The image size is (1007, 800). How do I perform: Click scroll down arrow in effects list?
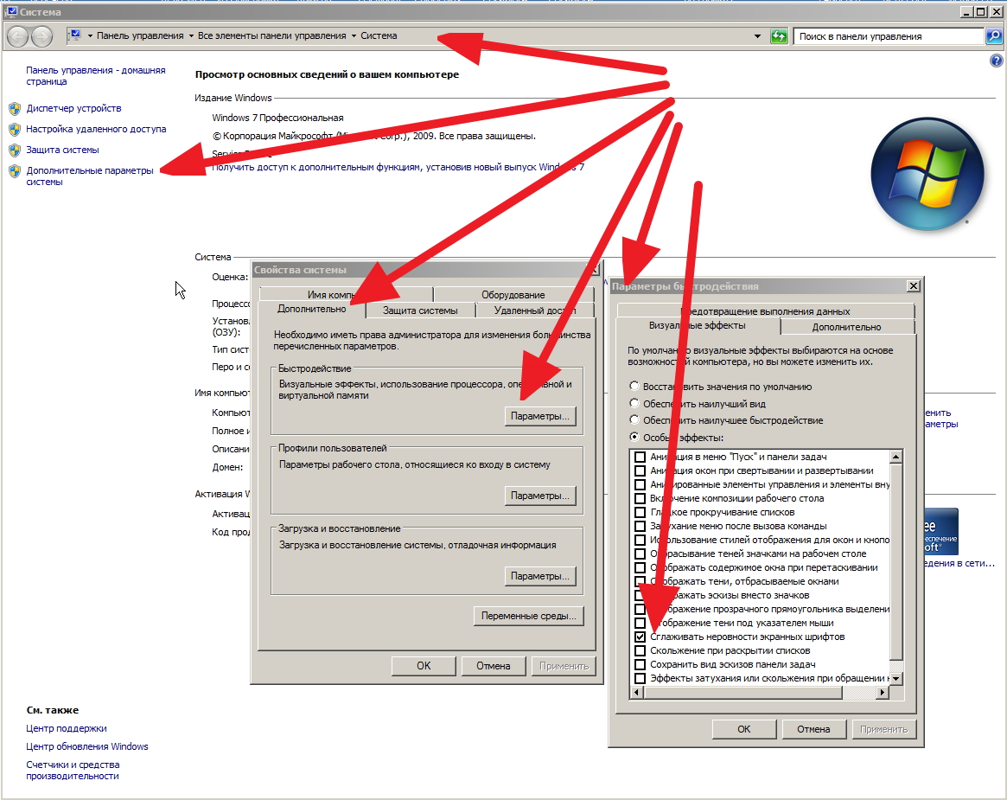(895, 678)
